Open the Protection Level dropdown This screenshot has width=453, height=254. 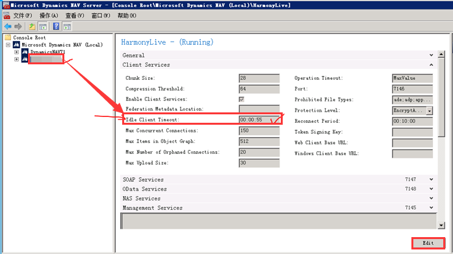coord(430,110)
